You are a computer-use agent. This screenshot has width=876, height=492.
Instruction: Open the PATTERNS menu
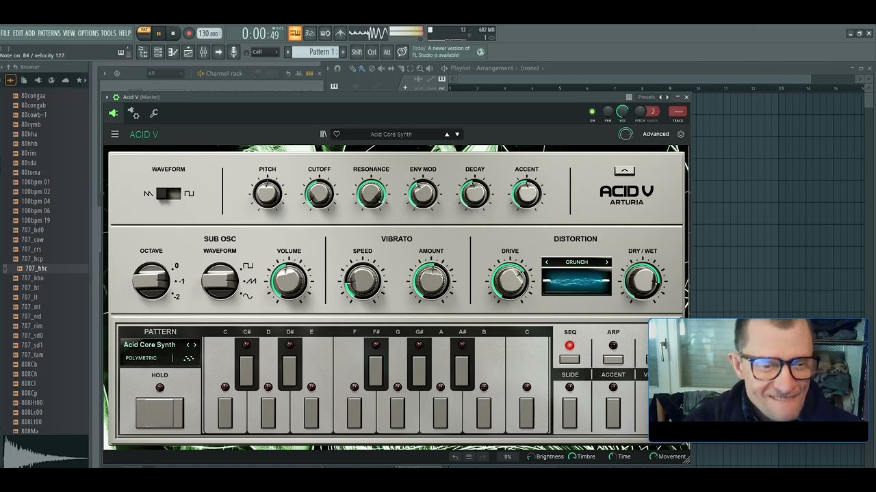(x=49, y=33)
